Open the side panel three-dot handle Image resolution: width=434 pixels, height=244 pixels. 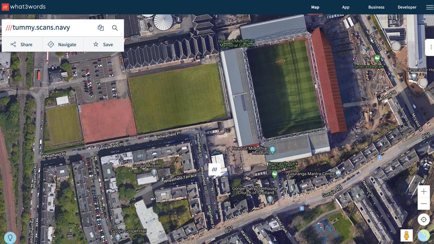430,47
